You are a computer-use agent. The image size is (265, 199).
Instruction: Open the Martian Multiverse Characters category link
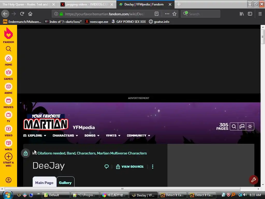(122, 153)
